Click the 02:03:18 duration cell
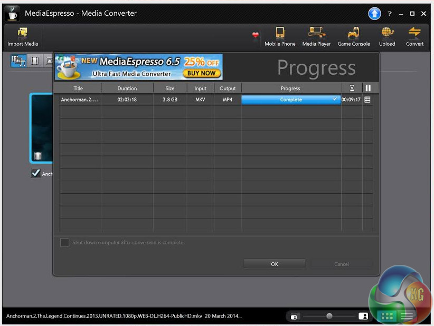 click(x=127, y=100)
